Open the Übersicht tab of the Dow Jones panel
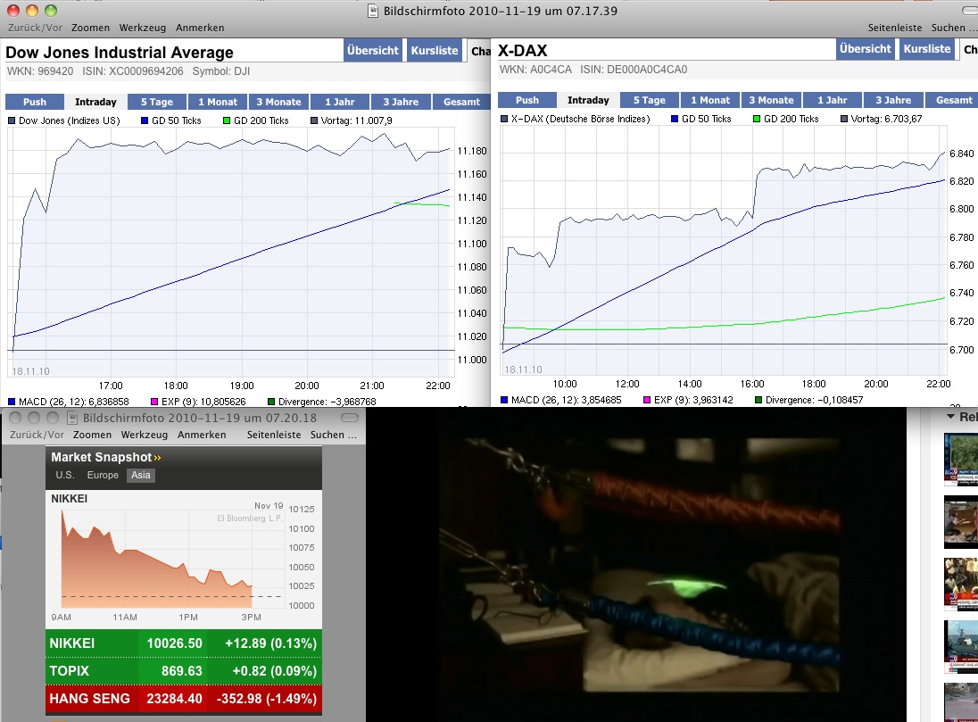This screenshot has height=722, width=978. [373, 51]
